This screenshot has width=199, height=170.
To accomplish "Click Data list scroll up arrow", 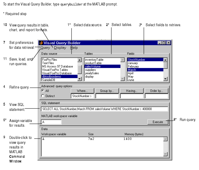I will pyautogui.click(x=165, y=139).
